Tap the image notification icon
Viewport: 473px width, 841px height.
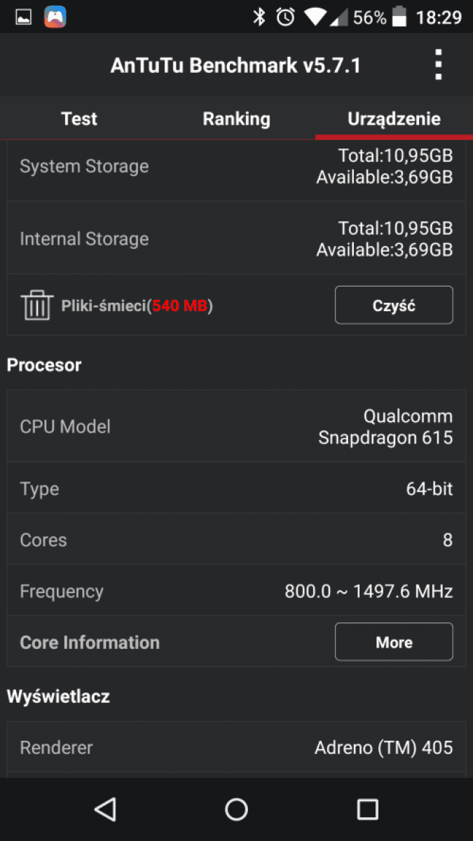(24, 17)
